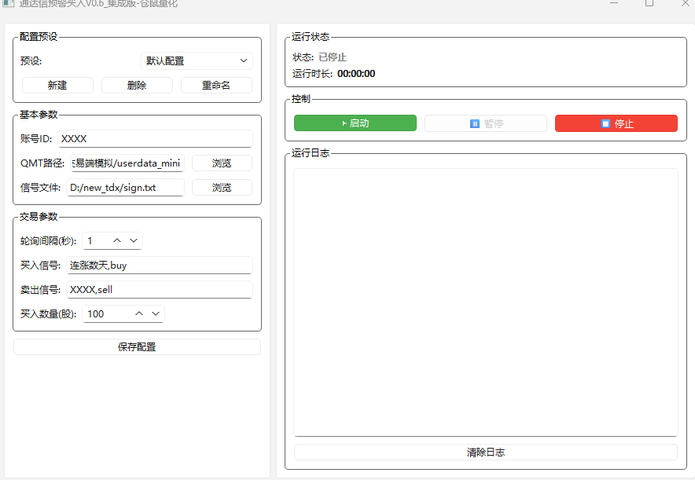
Task: Select the 信号文件 field showing sign.txt
Action: [126, 188]
